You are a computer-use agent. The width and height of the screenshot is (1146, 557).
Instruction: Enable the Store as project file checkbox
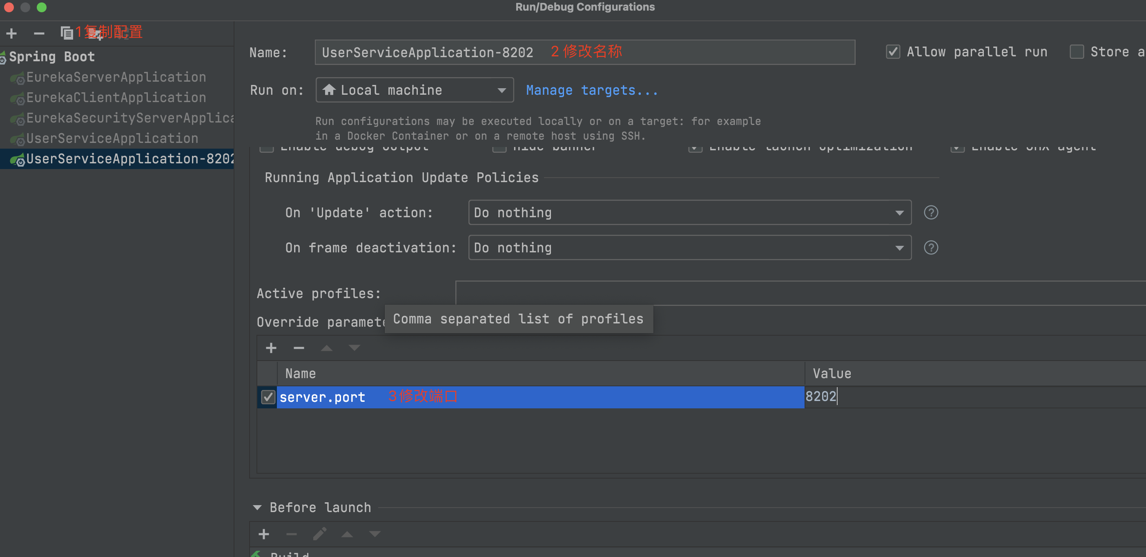click(x=1077, y=51)
